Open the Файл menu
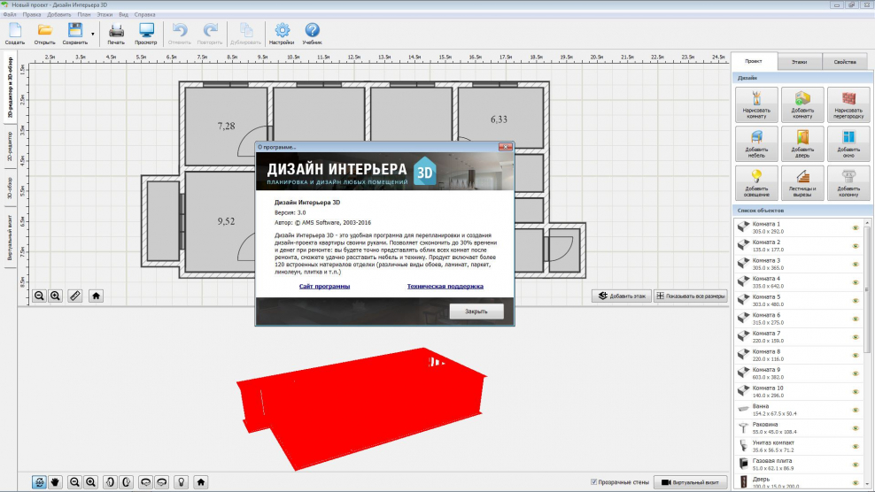This screenshot has width=875, height=492. [10, 14]
